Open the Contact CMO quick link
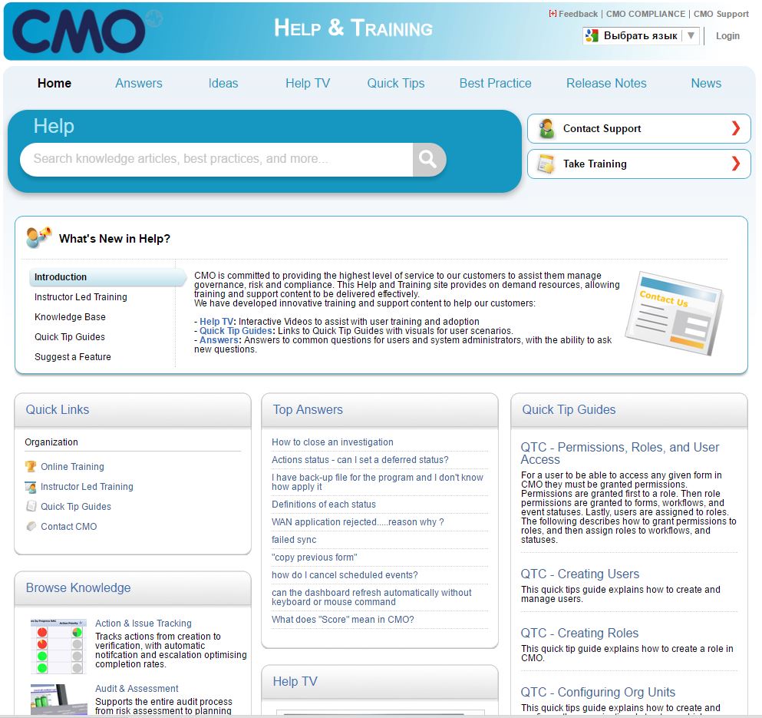Image resolution: width=762 pixels, height=718 pixels. point(69,526)
